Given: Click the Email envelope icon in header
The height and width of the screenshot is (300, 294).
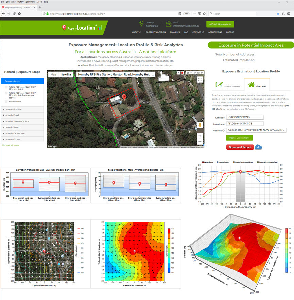Looking at the screenshot, I should [x=169, y=24].
